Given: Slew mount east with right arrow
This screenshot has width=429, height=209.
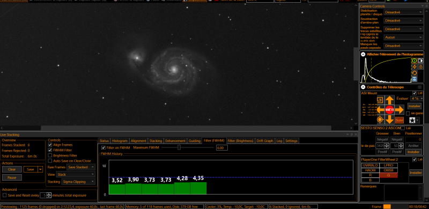Looking at the screenshot, I should [x=399, y=110].
